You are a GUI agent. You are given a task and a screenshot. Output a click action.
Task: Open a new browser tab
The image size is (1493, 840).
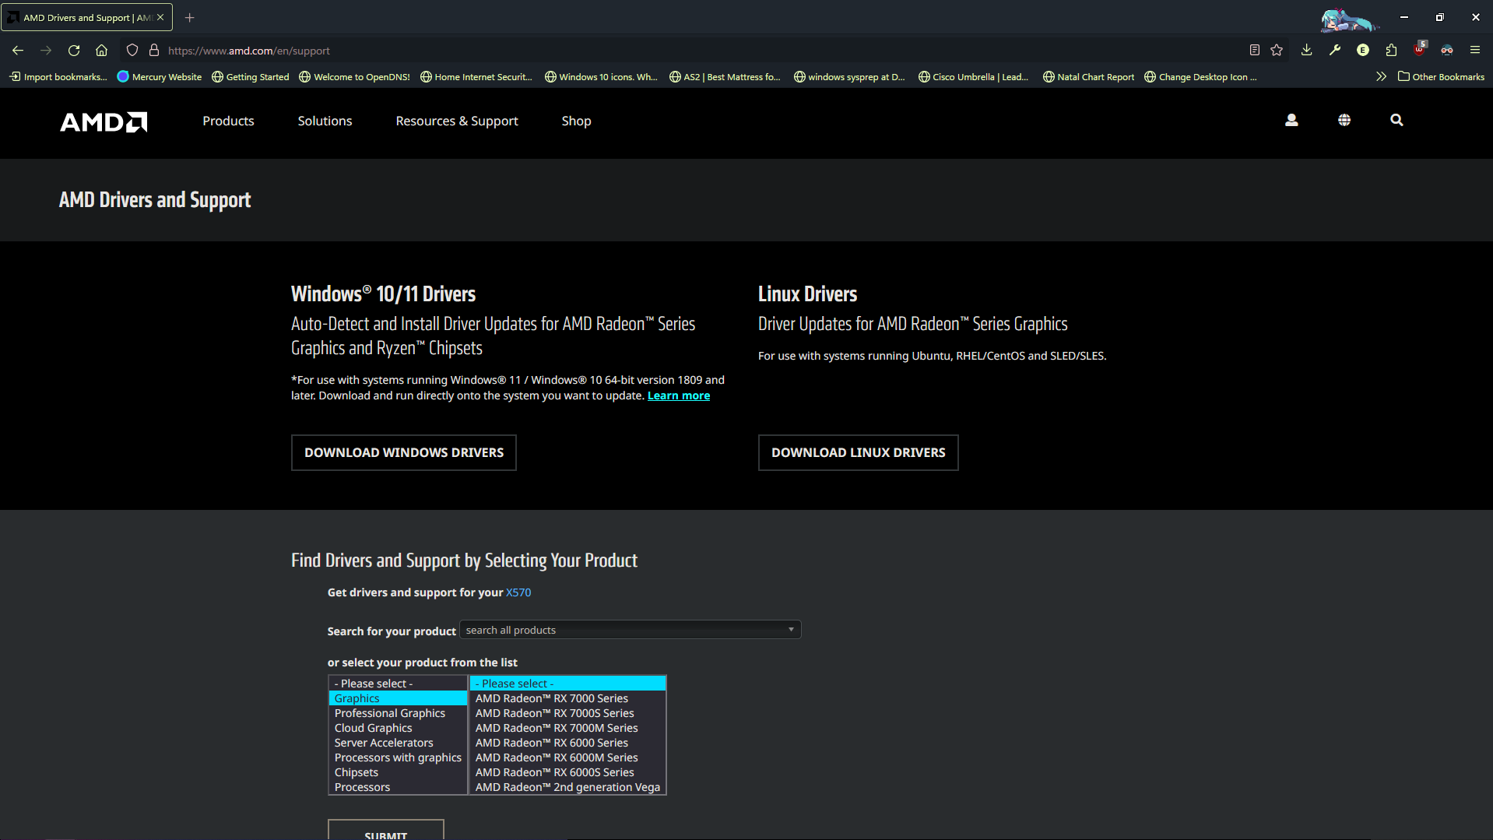click(x=190, y=17)
